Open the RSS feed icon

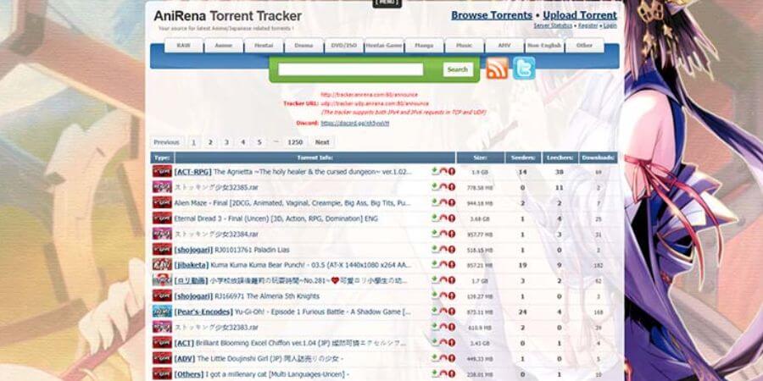point(498,69)
